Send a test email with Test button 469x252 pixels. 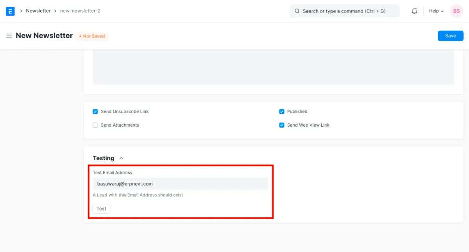tap(101, 209)
